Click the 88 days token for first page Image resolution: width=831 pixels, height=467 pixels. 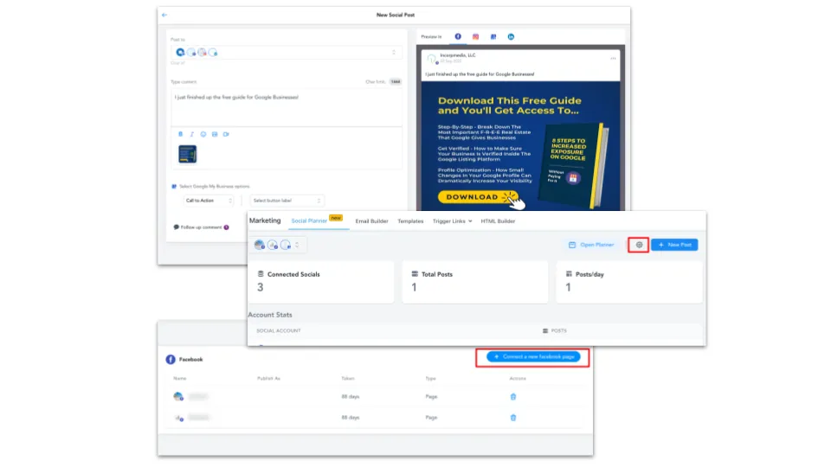tap(351, 397)
